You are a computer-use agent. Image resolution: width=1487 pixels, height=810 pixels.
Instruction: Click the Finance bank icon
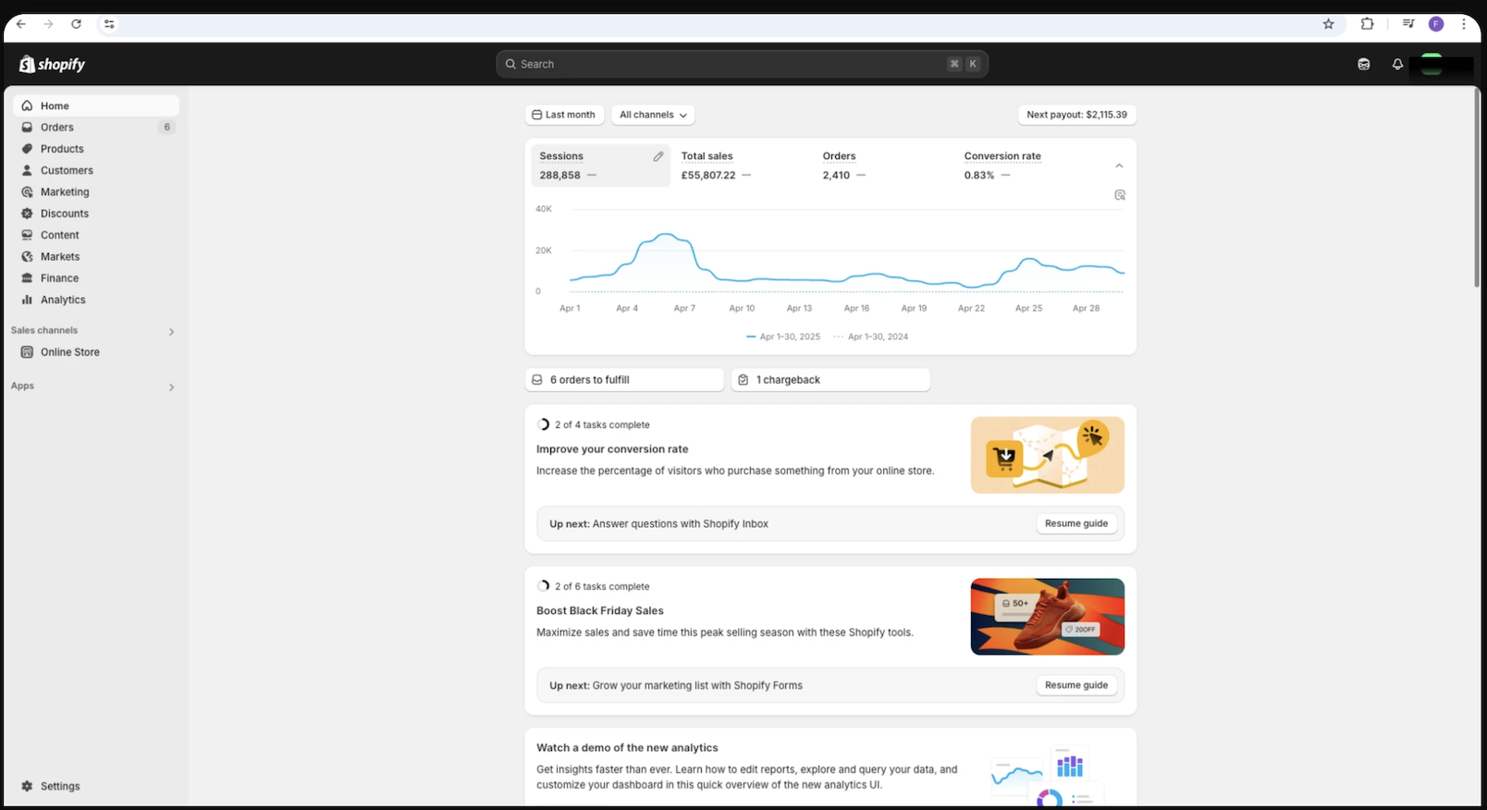point(27,278)
